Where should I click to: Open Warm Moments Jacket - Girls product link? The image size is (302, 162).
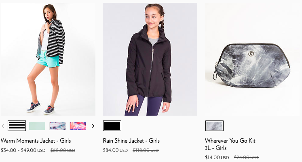(36, 141)
